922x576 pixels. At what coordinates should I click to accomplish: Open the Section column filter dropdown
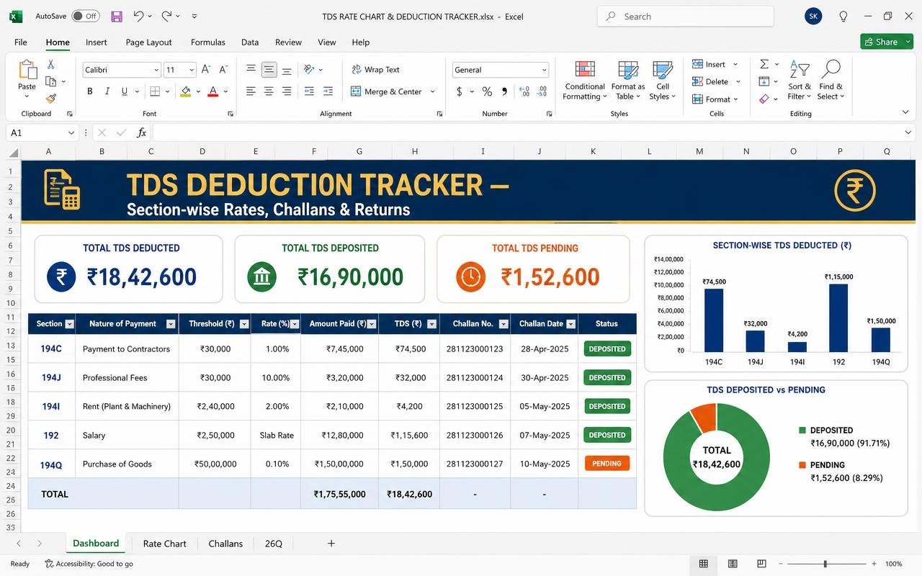click(x=69, y=324)
